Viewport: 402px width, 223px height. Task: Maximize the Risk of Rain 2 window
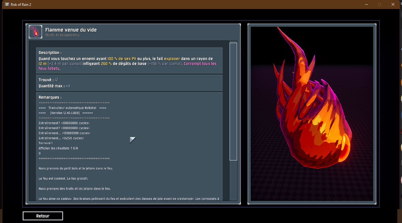tap(380, 4)
